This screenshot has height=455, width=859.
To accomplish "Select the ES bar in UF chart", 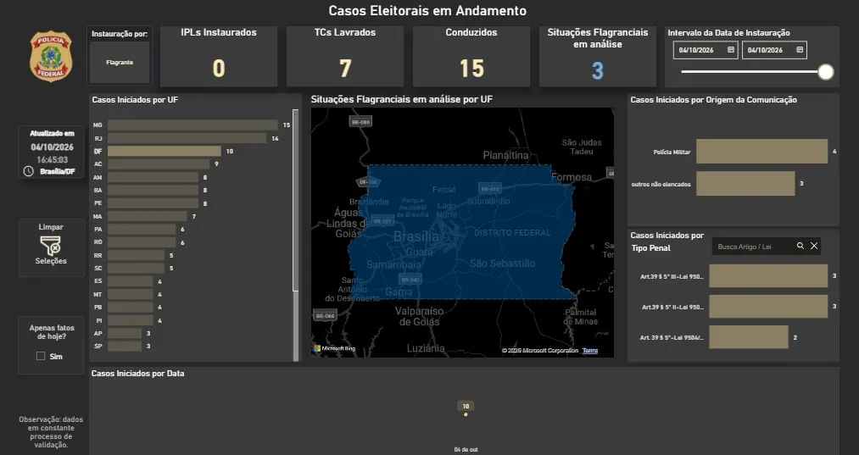I will pos(131,281).
